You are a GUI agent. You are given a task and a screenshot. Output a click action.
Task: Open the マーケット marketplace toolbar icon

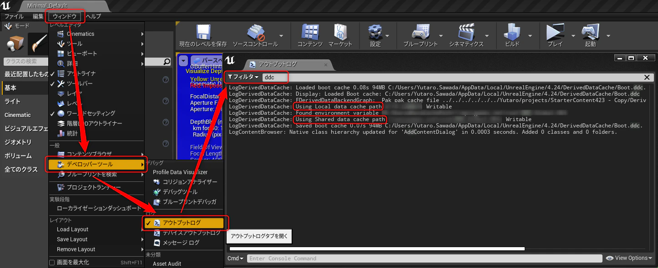click(340, 32)
